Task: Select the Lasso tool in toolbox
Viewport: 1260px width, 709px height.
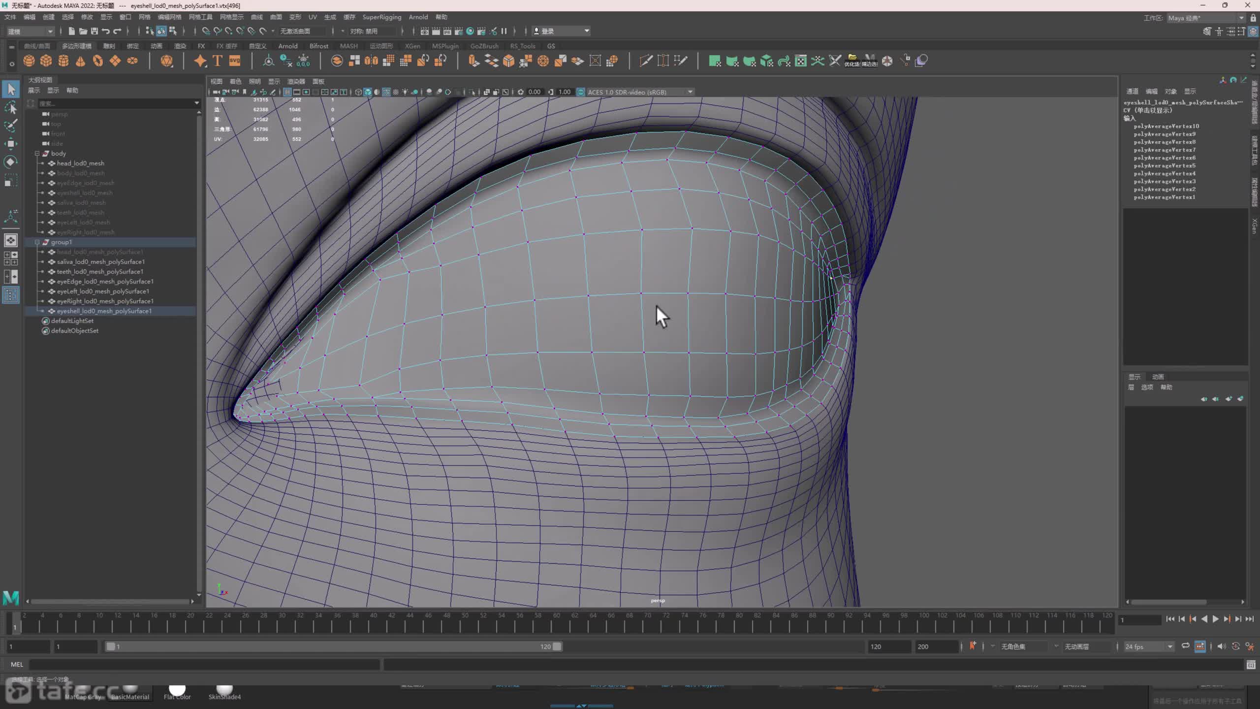Action: [11, 107]
